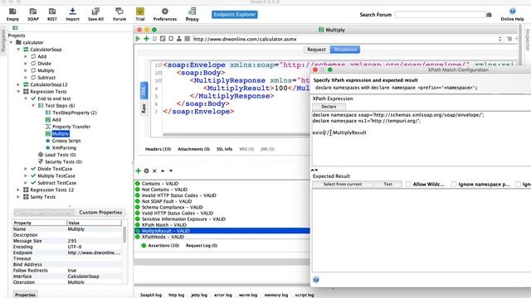531x298 pixels.
Task: Open the Attachments (0) tab
Action: point(193,149)
